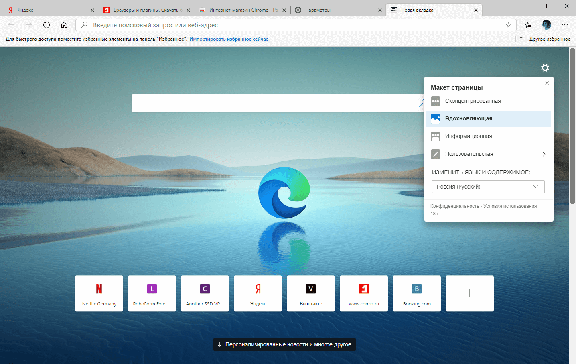Click the Сконцентрированная layout icon
Viewport: 576px width, 364px height.
(x=436, y=101)
